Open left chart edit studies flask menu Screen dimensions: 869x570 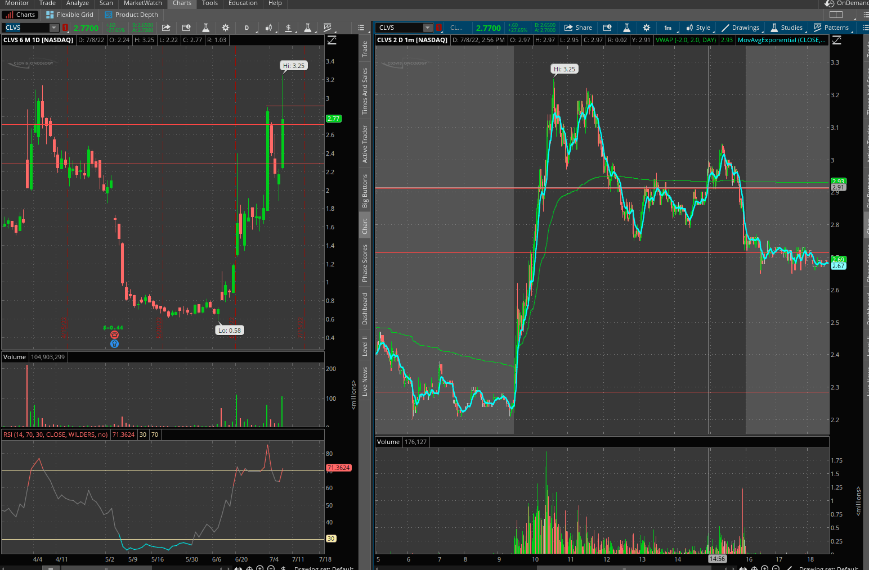click(x=307, y=28)
